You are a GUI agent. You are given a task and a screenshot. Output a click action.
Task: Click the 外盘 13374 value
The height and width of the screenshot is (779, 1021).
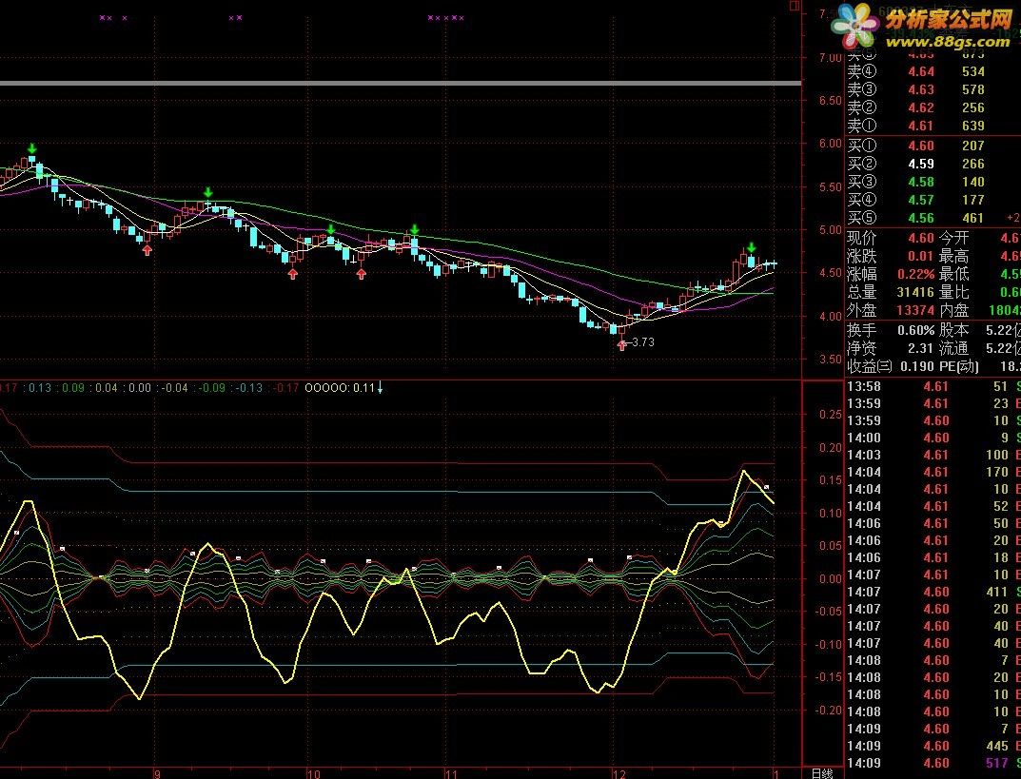(x=914, y=311)
